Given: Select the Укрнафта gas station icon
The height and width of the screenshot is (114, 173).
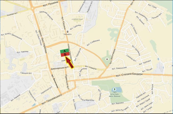Looking at the screenshot, I should click(x=67, y=31).
